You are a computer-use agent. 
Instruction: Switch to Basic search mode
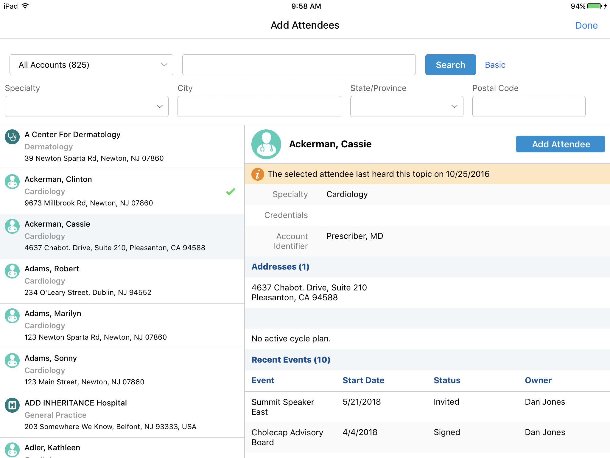[x=495, y=65]
